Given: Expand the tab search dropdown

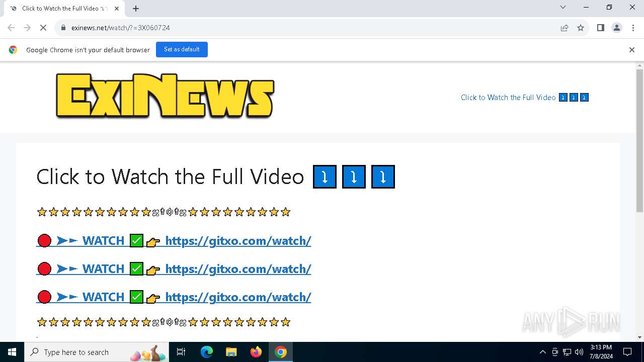Looking at the screenshot, I should point(563,7).
